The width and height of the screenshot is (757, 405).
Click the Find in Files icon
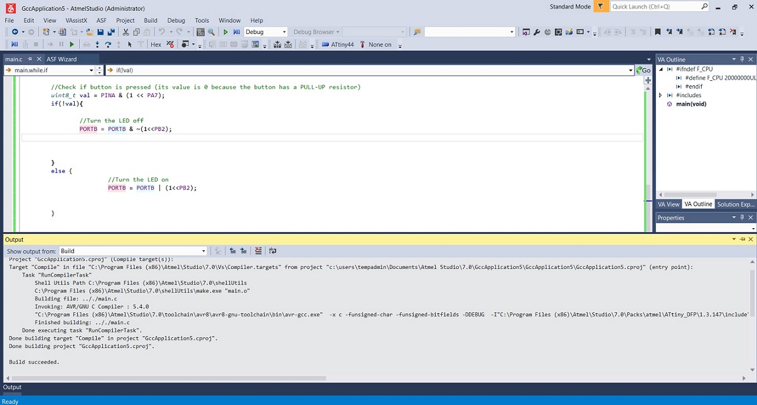point(417,32)
